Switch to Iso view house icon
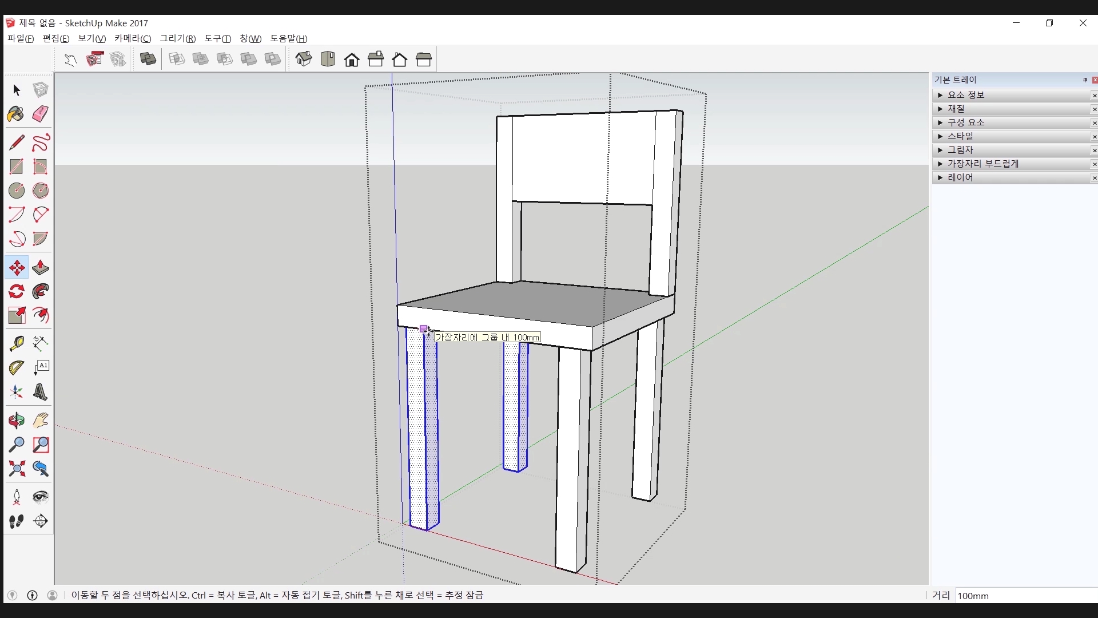The width and height of the screenshot is (1098, 618). click(304, 59)
